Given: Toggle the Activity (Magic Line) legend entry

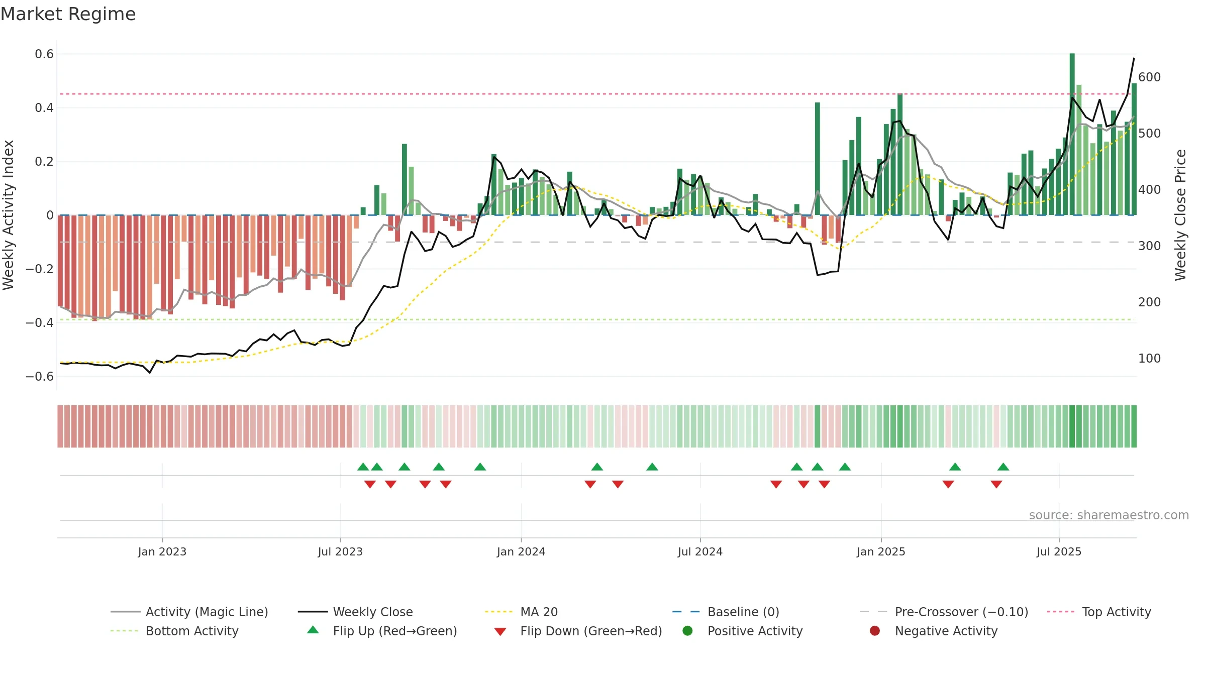Looking at the screenshot, I should tap(189, 612).
